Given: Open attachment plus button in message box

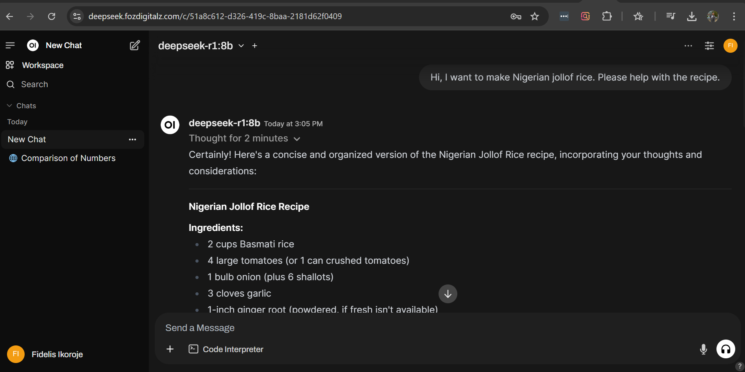Looking at the screenshot, I should (170, 349).
